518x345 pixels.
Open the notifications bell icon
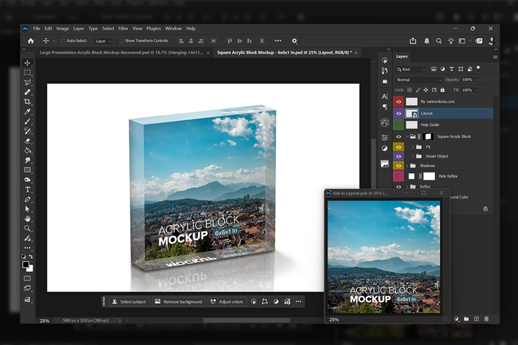tap(426, 41)
